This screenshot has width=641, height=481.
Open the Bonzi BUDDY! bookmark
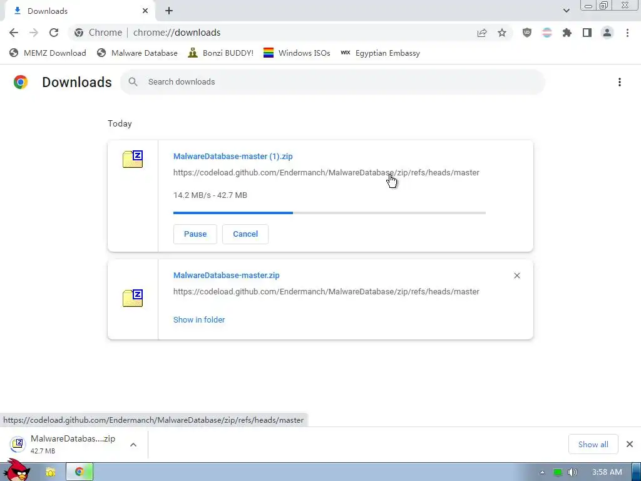point(221,53)
